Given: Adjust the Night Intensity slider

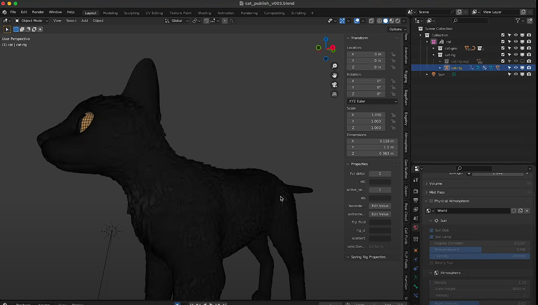Looking at the screenshot, I should tap(480, 303).
